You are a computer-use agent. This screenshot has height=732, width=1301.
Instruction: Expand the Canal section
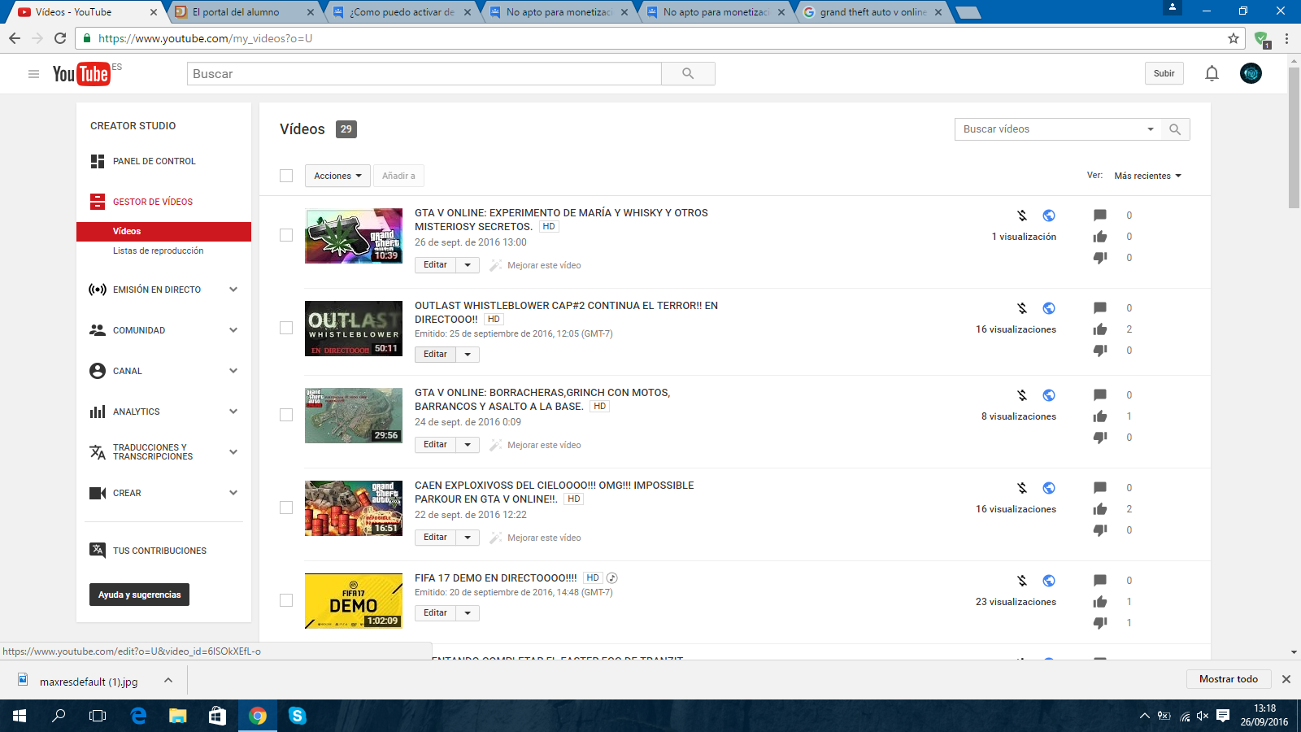coord(233,371)
